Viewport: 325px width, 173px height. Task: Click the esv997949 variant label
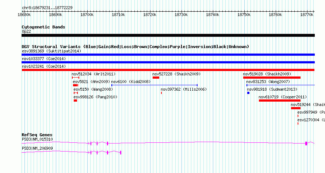(311, 112)
